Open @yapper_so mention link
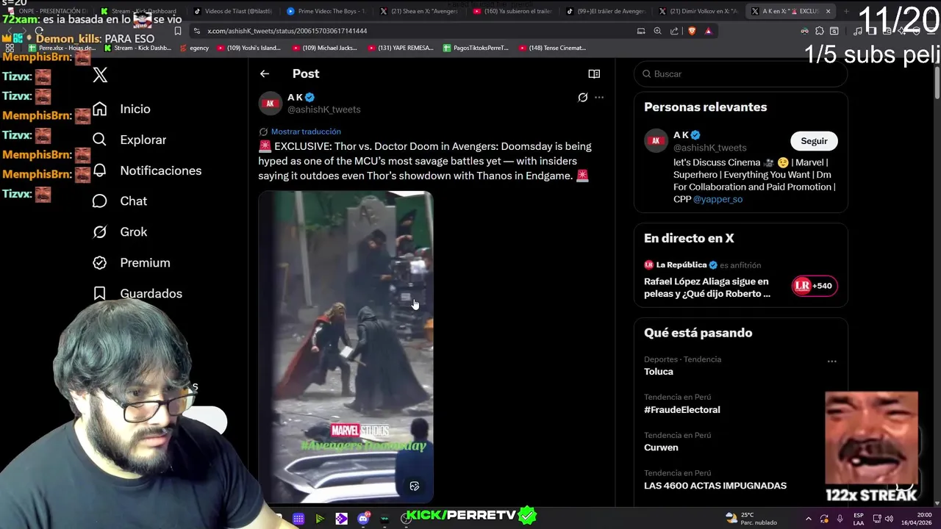This screenshot has width=941, height=529. click(718, 199)
